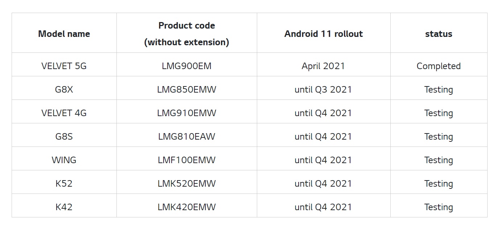Select product code LMK520EMW
The width and height of the screenshot is (497, 225).
coord(186,184)
